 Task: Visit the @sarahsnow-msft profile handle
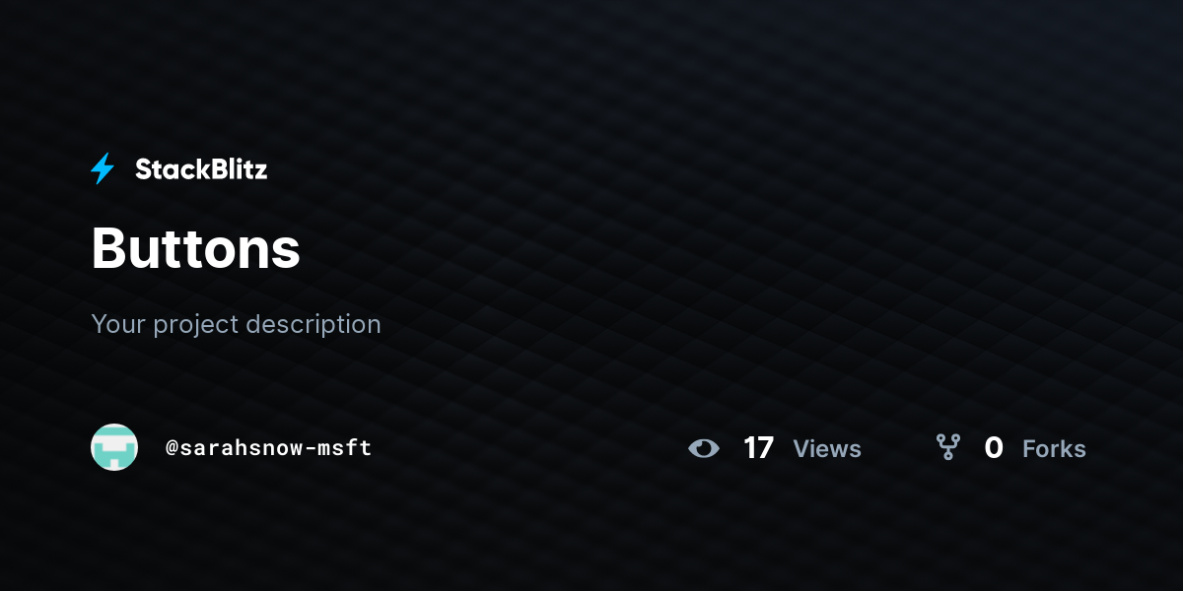pos(268,448)
